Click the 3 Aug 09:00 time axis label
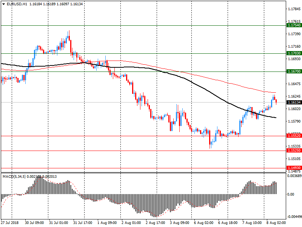The height and width of the screenshot is (227, 302). tap(180, 222)
